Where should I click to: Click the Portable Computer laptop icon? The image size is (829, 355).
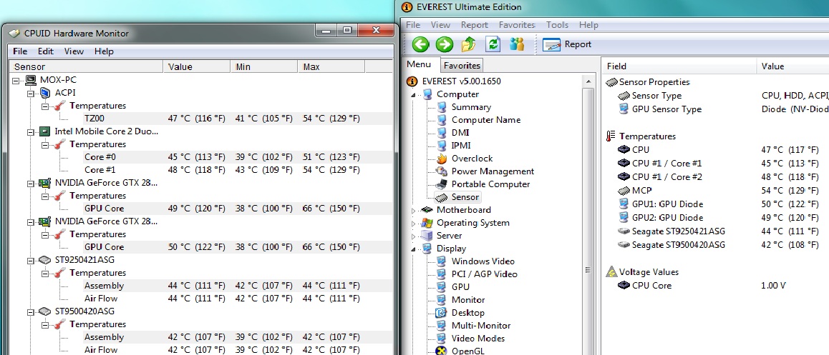442,184
